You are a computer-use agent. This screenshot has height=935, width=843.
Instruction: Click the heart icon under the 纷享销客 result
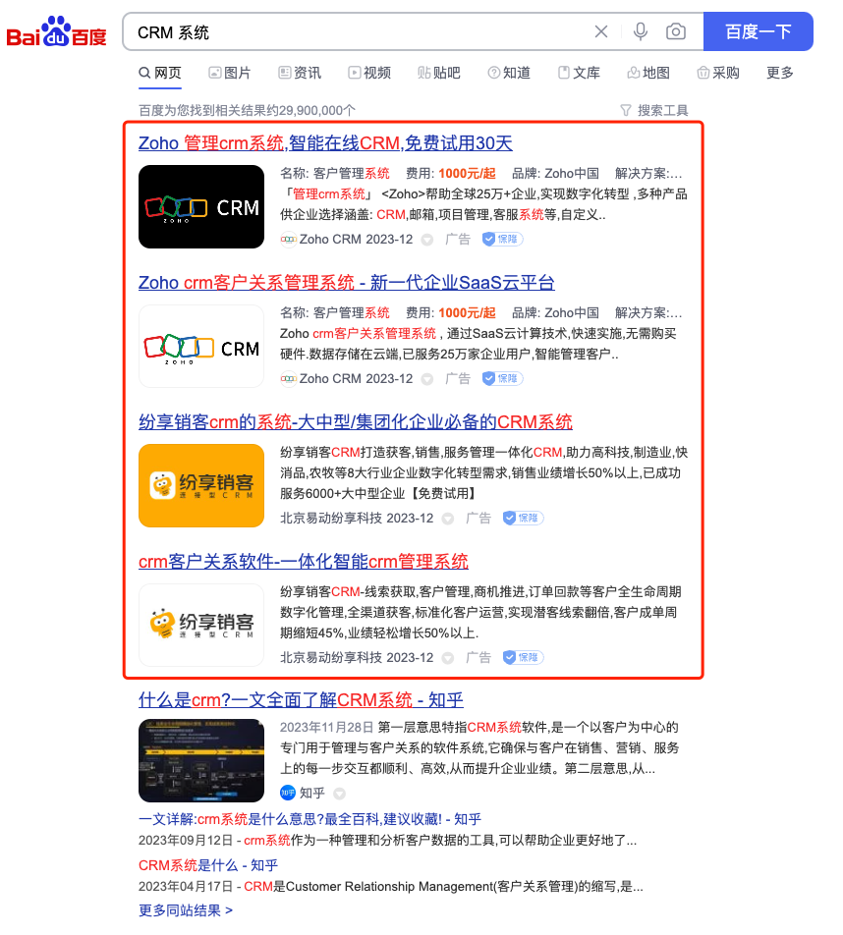point(447,518)
